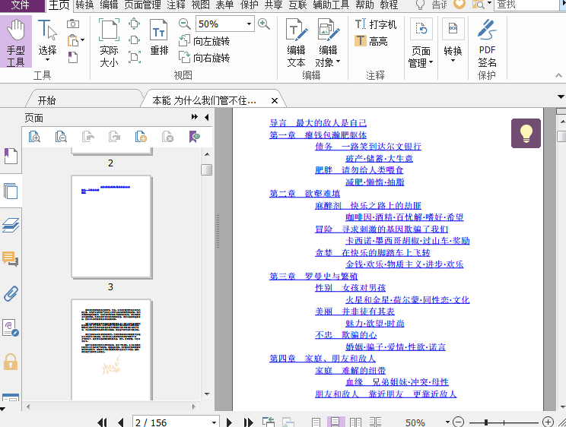Go to the next page with the arrow
Screen dimensions: 566x427
tap(229, 422)
